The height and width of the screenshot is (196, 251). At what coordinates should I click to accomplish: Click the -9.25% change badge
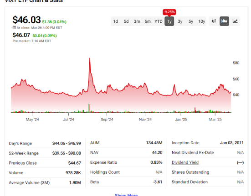click(x=169, y=12)
